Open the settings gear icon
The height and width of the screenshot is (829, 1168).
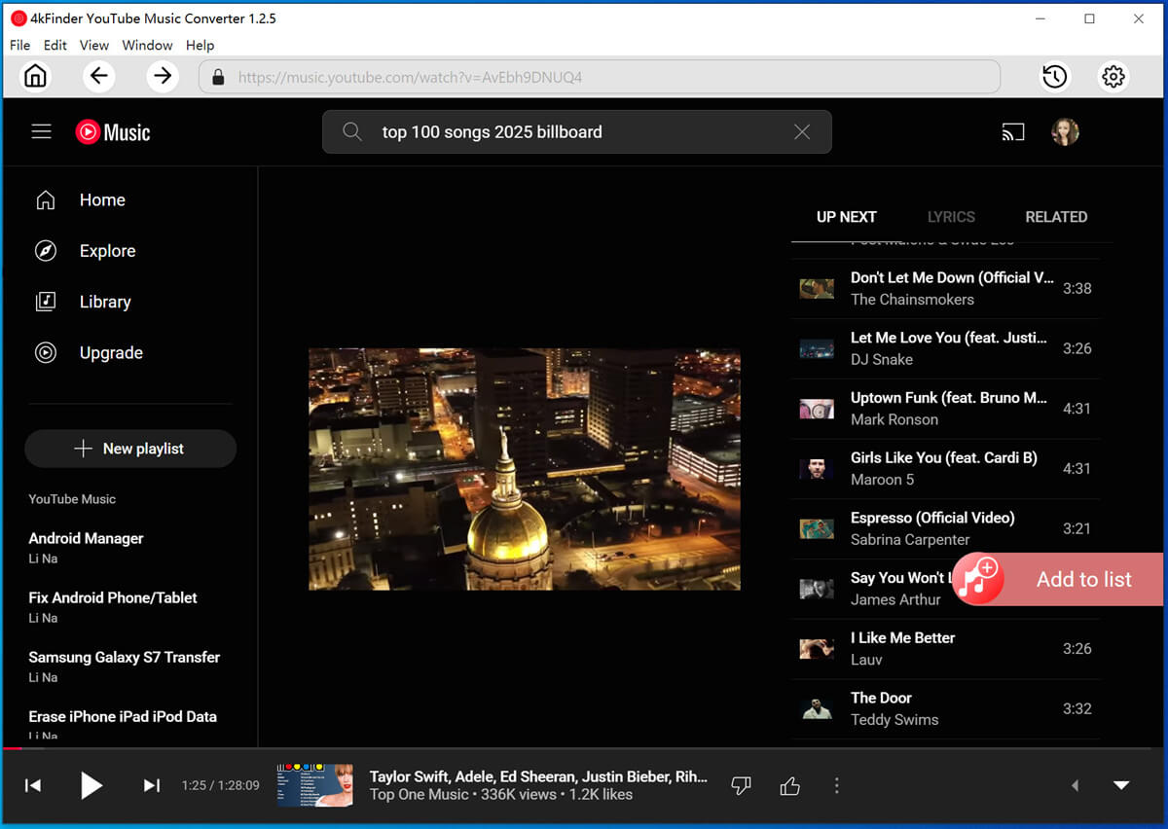click(x=1113, y=77)
